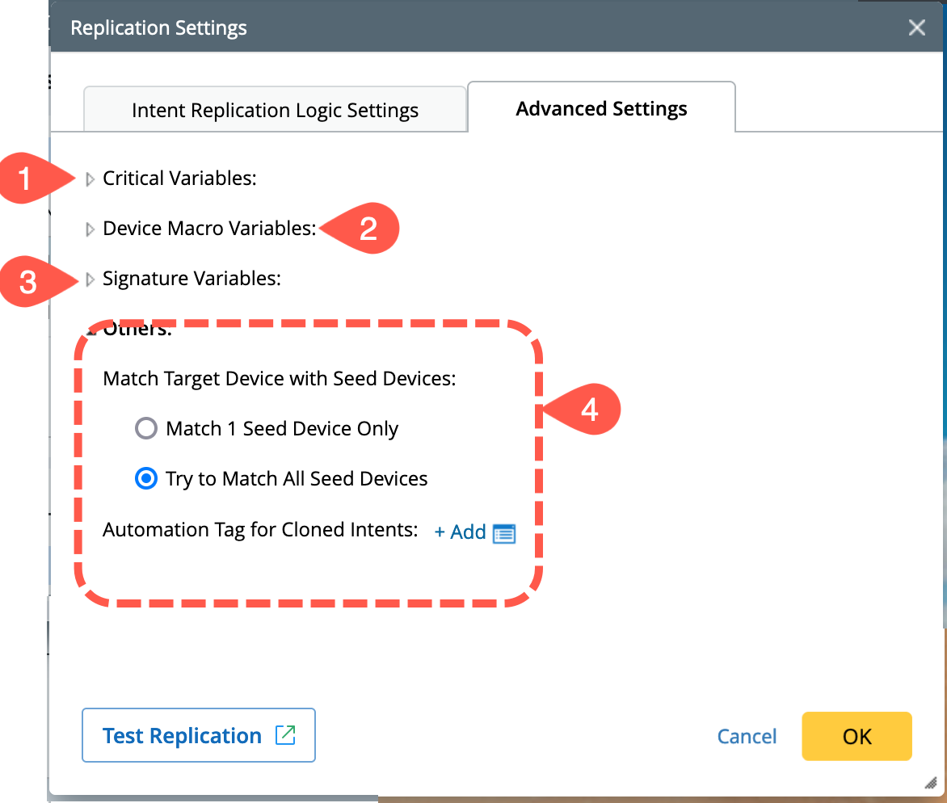Click the external link icon on Test Replication
Viewport: 947px width, 803px height.
coord(285,735)
